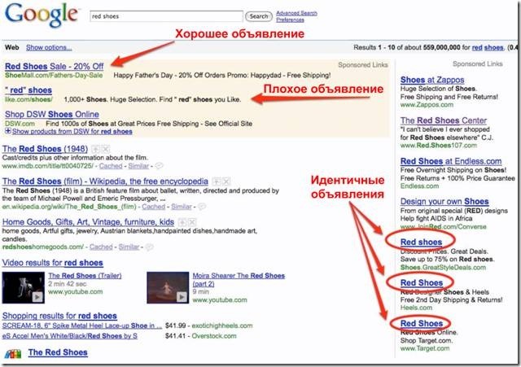Open Home Goods, Gifts, Art, Vintage result

88,222
